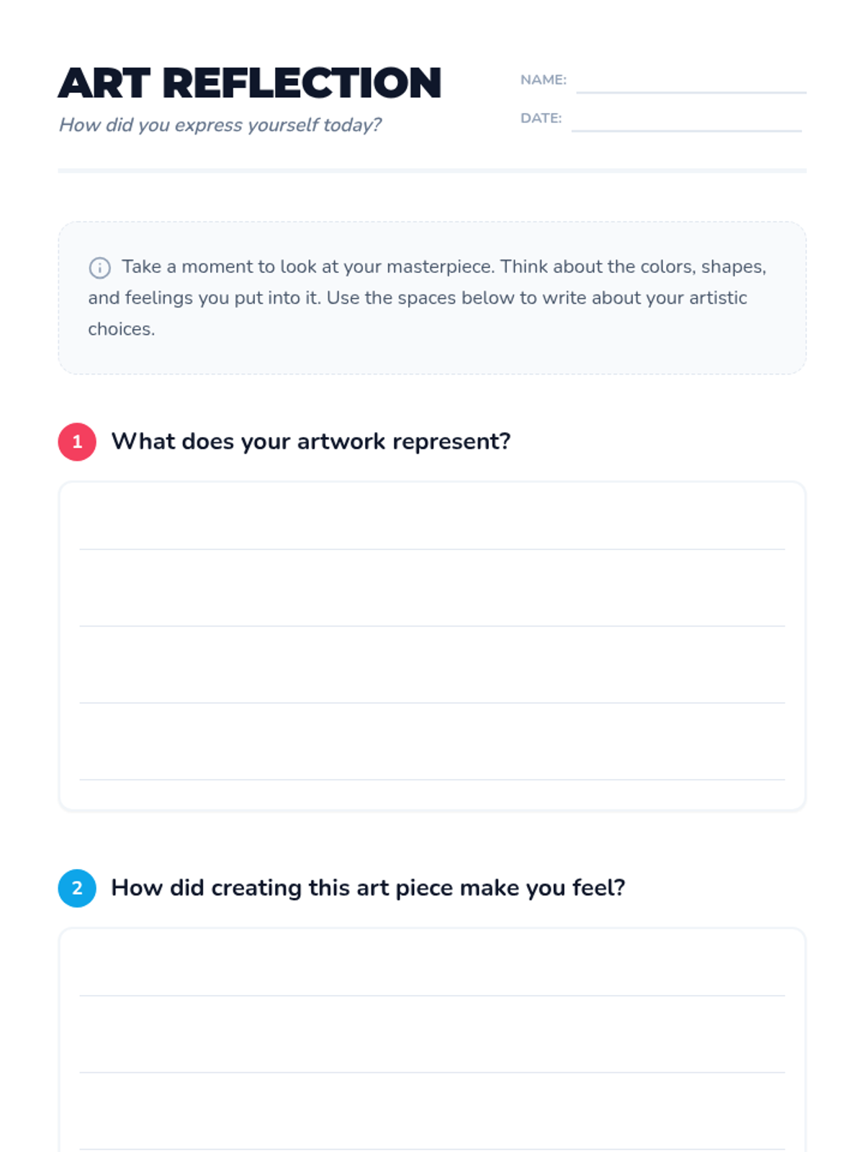The height and width of the screenshot is (1152, 864).
Task: Click the heading about how creating art felt
Action: (x=368, y=888)
